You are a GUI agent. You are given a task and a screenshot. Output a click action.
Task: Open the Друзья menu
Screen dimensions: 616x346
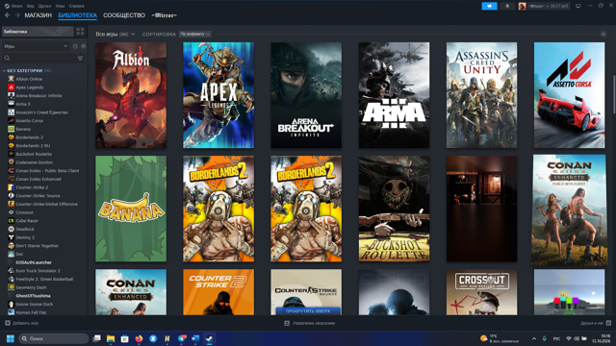click(x=45, y=6)
